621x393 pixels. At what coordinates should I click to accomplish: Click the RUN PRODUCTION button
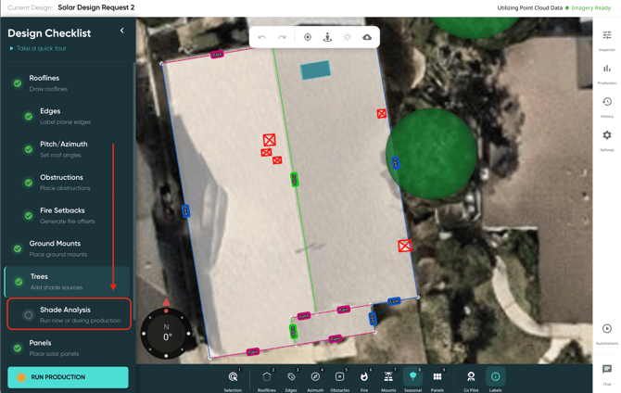(68, 377)
